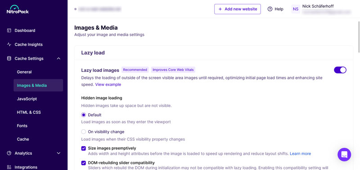Viewport: 360px width, 170px height.
Task: Click the Lazy load section heading
Action: click(93, 53)
